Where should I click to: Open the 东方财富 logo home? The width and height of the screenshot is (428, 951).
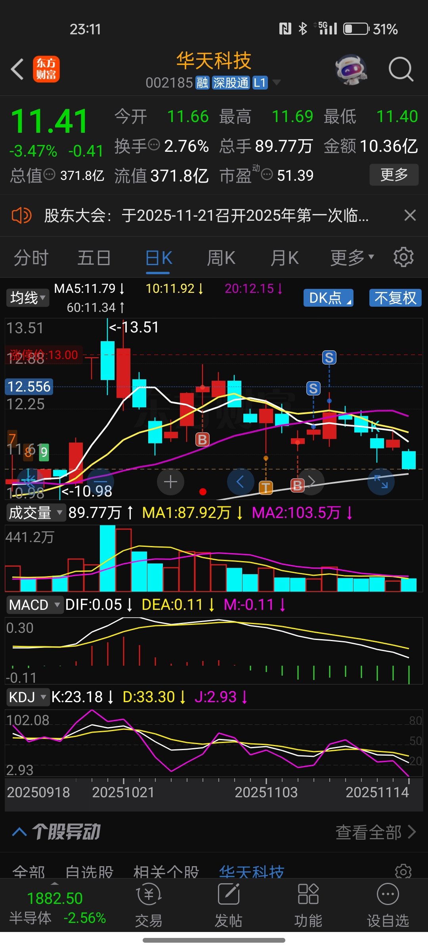pyautogui.click(x=46, y=69)
